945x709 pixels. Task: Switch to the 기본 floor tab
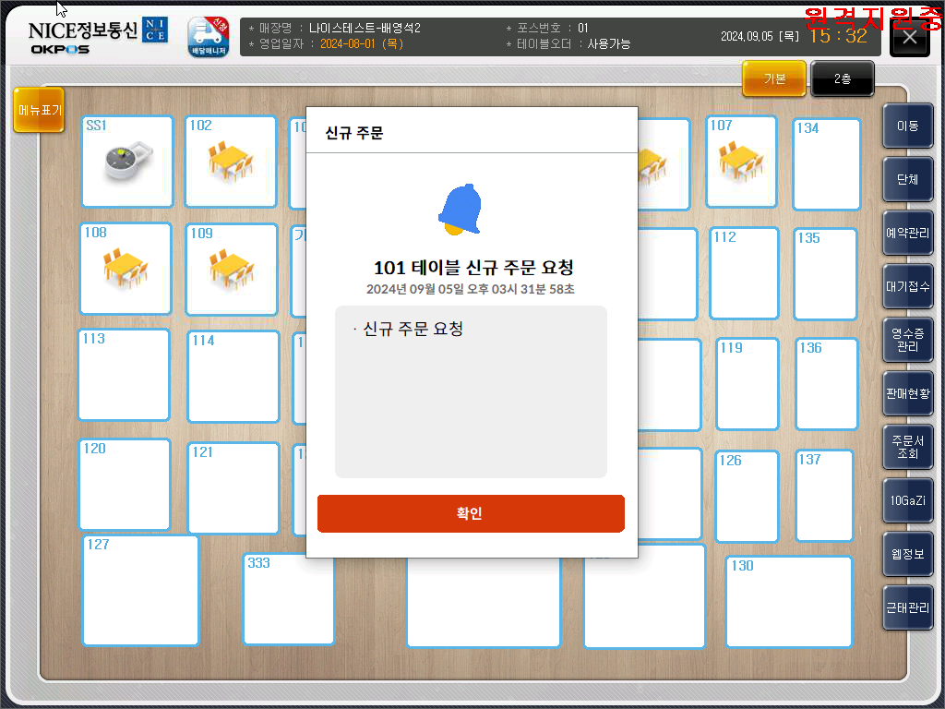click(x=774, y=79)
